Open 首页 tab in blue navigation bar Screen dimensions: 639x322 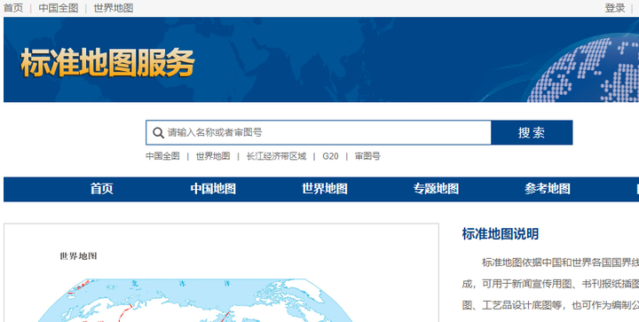click(x=101, y=189)
